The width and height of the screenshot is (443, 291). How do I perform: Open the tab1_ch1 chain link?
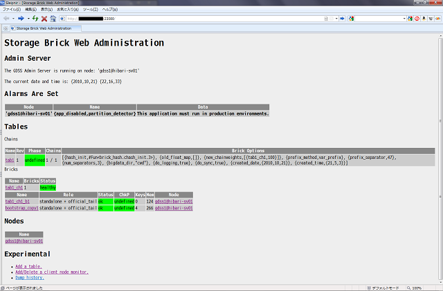pos(14,187)
